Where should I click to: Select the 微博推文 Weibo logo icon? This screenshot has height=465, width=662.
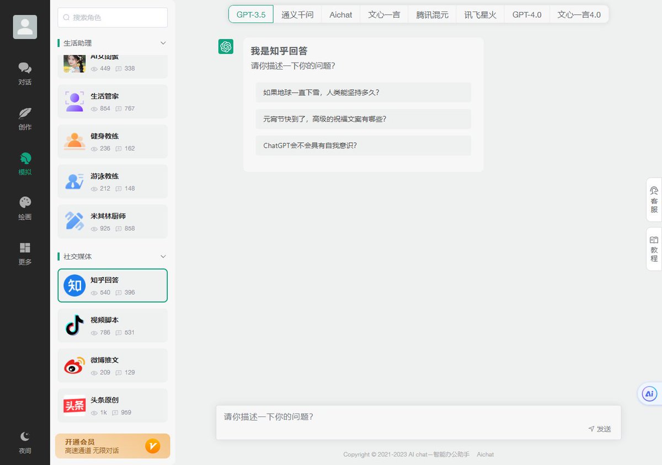(74, 365)
